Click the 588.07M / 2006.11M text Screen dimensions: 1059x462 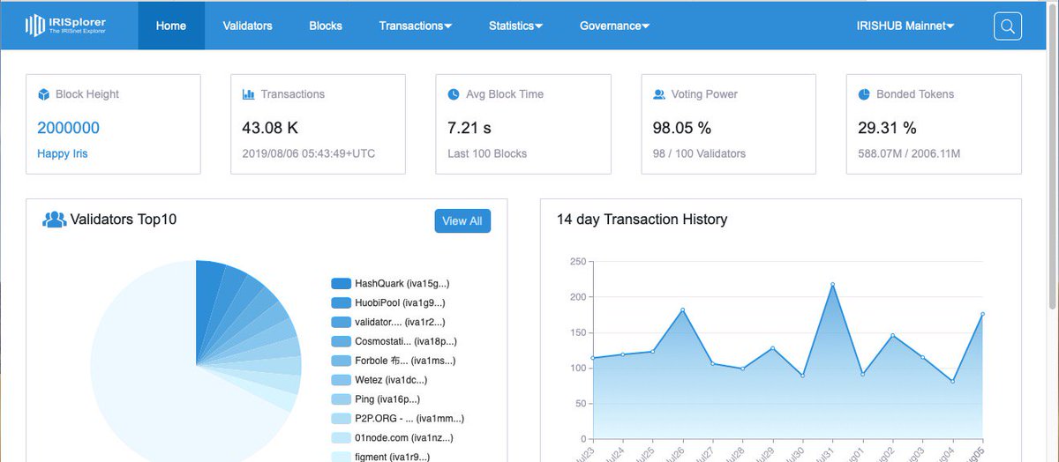coord(909,153)
